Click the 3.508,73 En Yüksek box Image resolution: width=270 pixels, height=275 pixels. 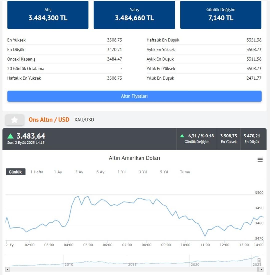coord(228,139)
